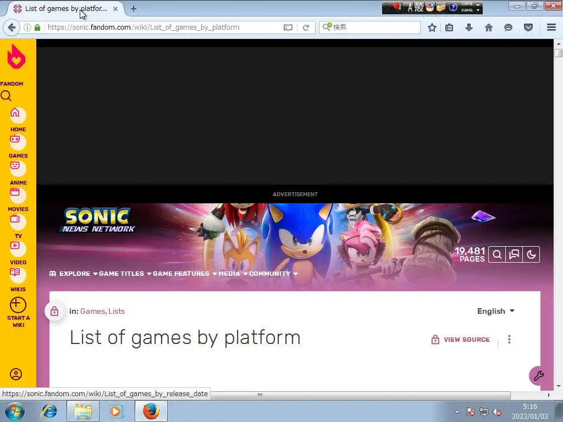Click the Lists category link
This screenshot has height=422, width=563.
[117, 311]
